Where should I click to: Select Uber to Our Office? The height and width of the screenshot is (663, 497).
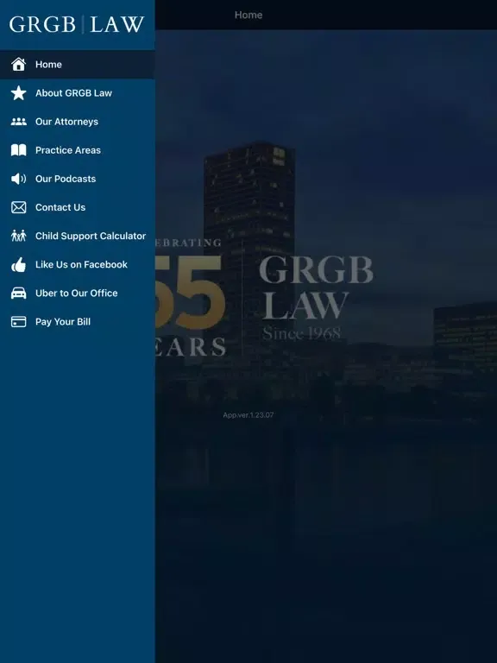(78, 293)
